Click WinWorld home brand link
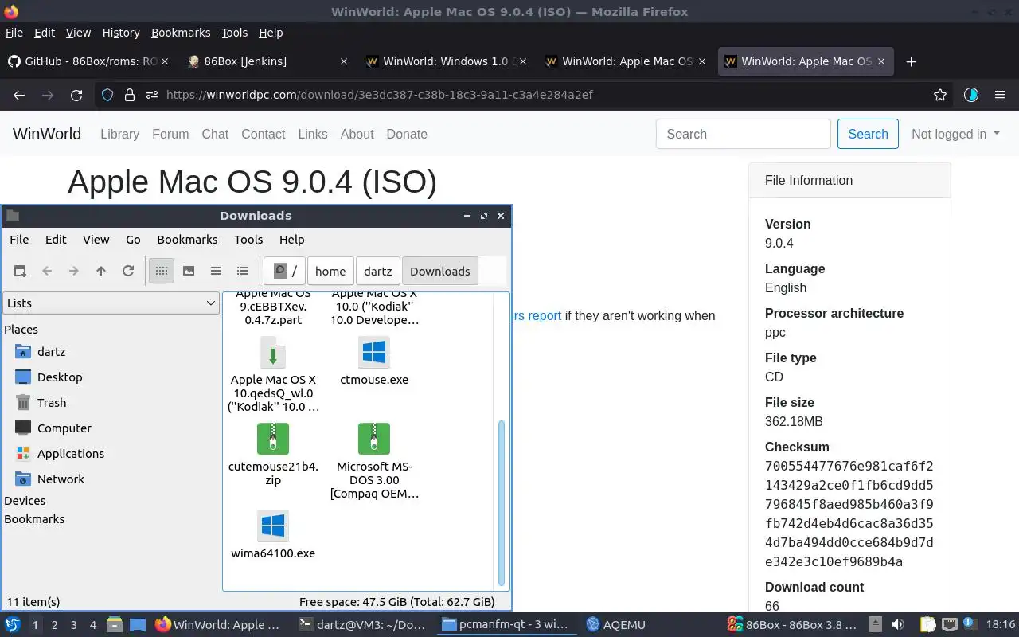1019x637 pixels. [x=47, y=134]
